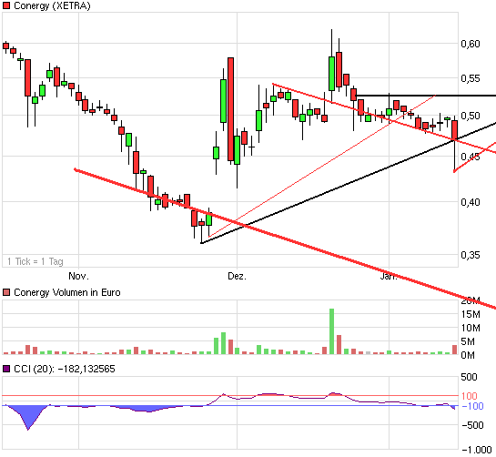Click the 500 CCI axis label
This screenshot has width=496, height=457.
[x=469, y=377]
